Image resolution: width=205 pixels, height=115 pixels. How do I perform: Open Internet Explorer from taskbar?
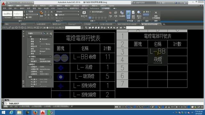[12, 112]
